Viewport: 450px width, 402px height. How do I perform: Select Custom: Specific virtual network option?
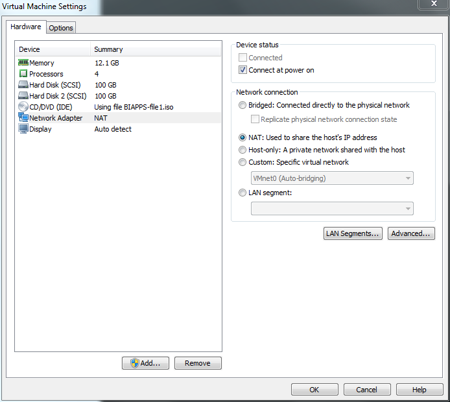point(243,162)
